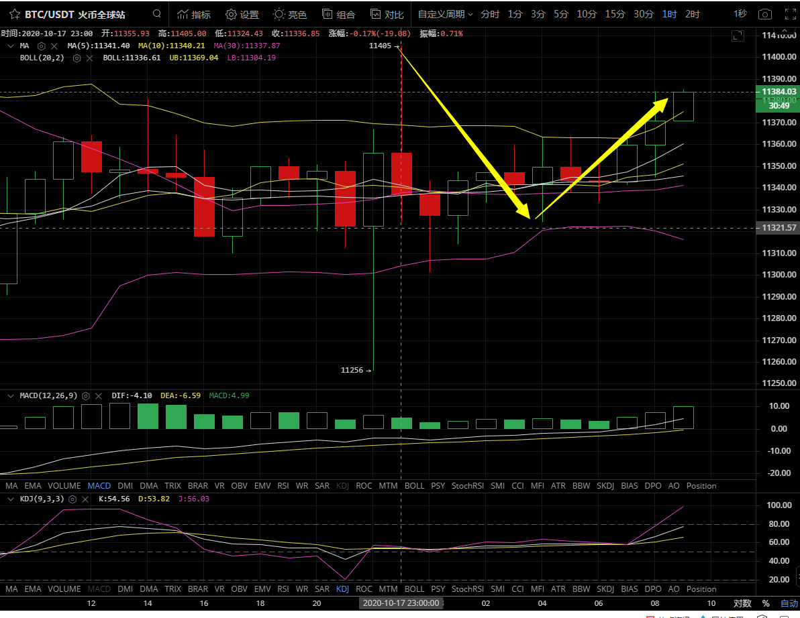Toggle logarithmic scale 对数
Screen dimensions: 800x618
pos(742,603)
